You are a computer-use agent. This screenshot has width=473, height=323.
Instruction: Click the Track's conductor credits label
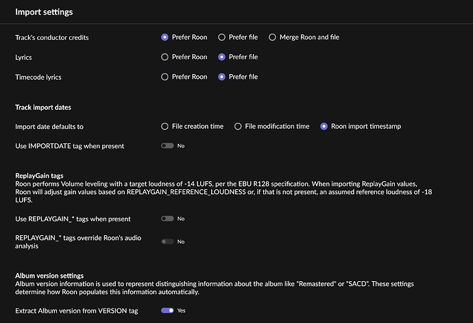coord(52,38)
